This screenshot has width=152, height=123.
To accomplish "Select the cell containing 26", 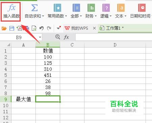I will [48, 81].
